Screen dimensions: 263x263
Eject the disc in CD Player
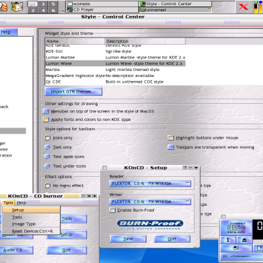[244, 240]
